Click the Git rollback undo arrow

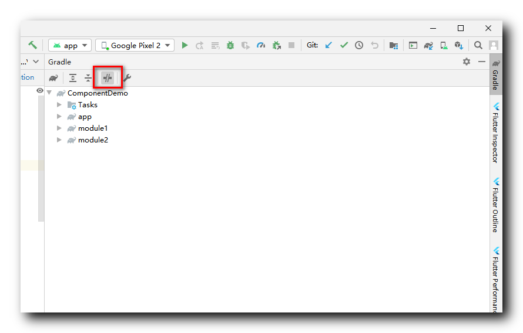tap(374, 45)
